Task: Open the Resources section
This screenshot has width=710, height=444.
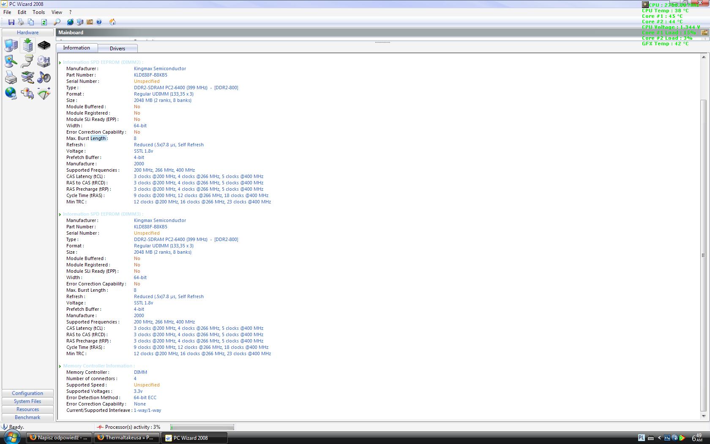Action: click(27, 409)
